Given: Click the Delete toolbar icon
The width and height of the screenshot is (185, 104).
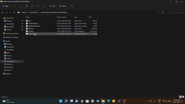Looking at the screenshot, I should point(44,6).
